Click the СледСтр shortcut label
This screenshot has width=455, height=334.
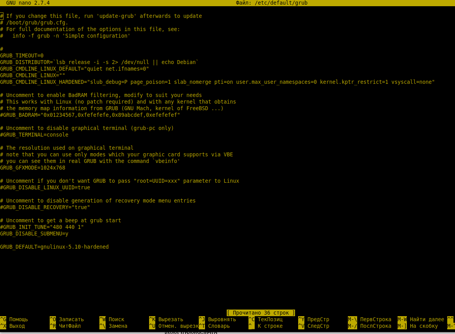(x=318, y=326)
